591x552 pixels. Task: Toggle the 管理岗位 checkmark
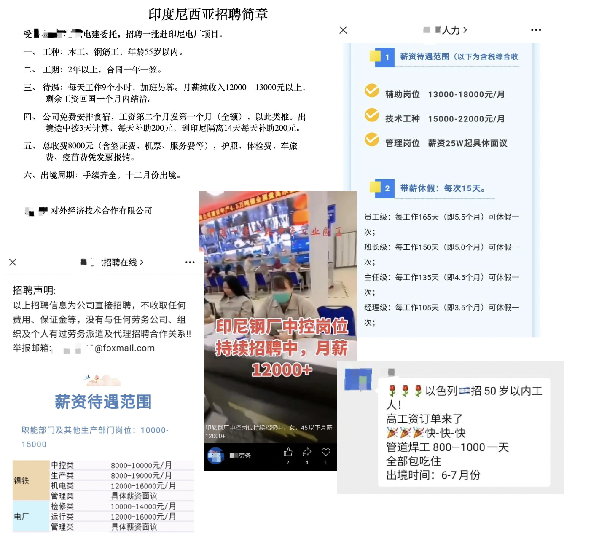point(371,139)
